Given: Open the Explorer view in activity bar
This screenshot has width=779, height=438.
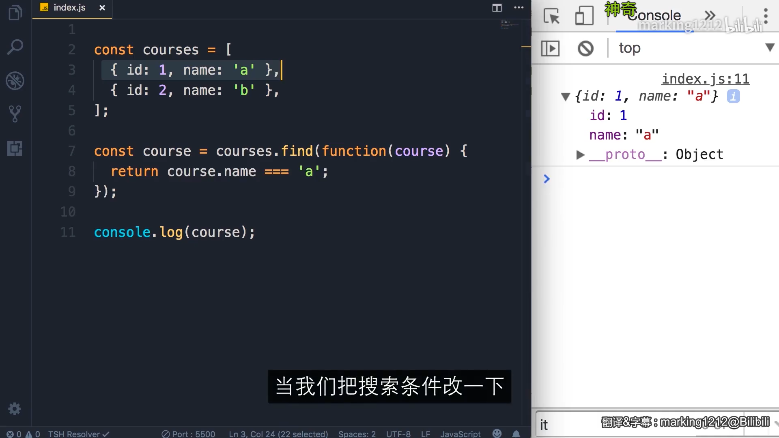Looking at the screenshot, I should 15,13.
